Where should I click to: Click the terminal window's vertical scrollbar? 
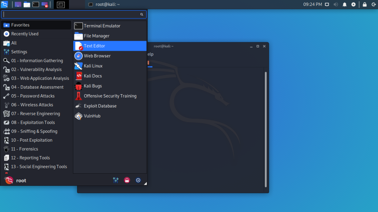[266, 129]
